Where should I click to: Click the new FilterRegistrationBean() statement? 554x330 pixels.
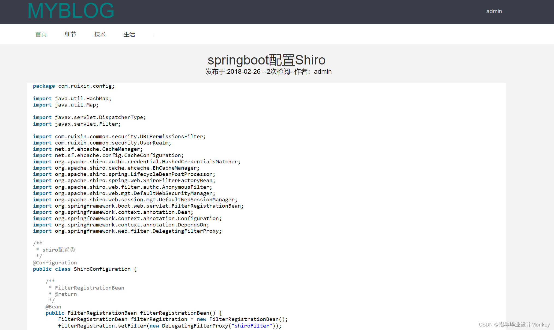point(173,319)
